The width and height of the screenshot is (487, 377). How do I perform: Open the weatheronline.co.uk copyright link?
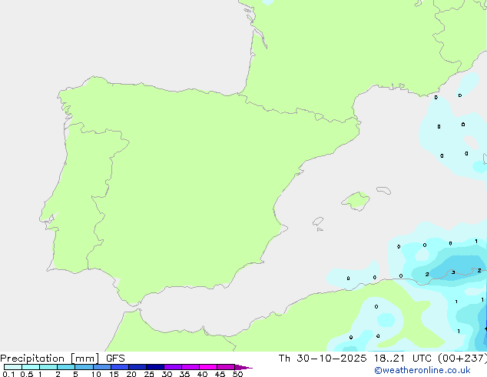(x=422, y=370)
